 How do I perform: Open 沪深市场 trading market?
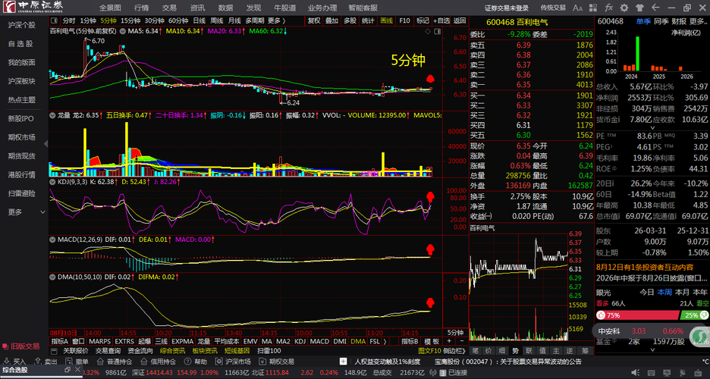233,362
